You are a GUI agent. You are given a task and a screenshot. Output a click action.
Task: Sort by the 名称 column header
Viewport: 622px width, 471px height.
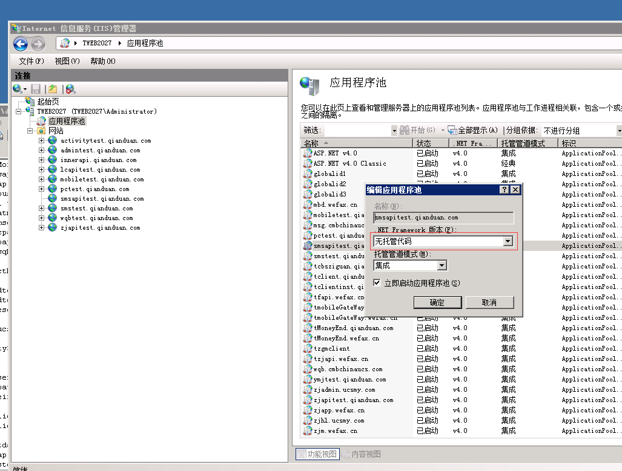coord(356,143)
